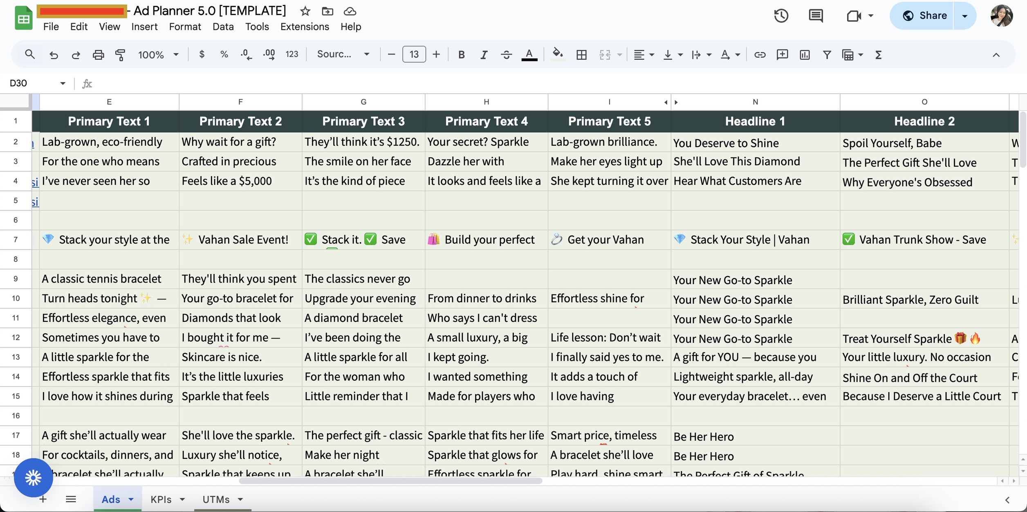Open the Format menu
Image resolution: width=1027 pixels, height=512 pixels.
click(x=185, y=27)
